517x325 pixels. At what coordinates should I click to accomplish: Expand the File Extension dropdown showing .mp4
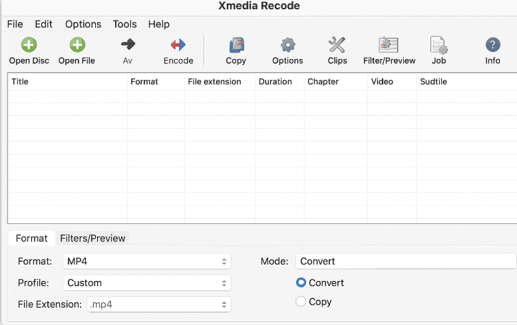coord(159,304)
